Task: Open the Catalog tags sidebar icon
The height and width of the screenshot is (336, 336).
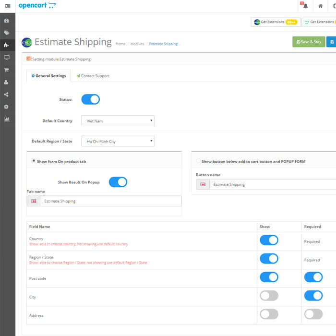Action: coord(7,33)
